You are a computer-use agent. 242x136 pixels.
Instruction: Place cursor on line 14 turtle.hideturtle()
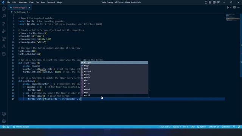coord(30,54)
